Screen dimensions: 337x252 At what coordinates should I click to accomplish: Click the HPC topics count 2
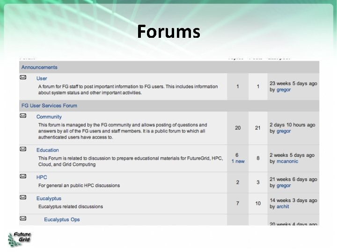point(238,182)
